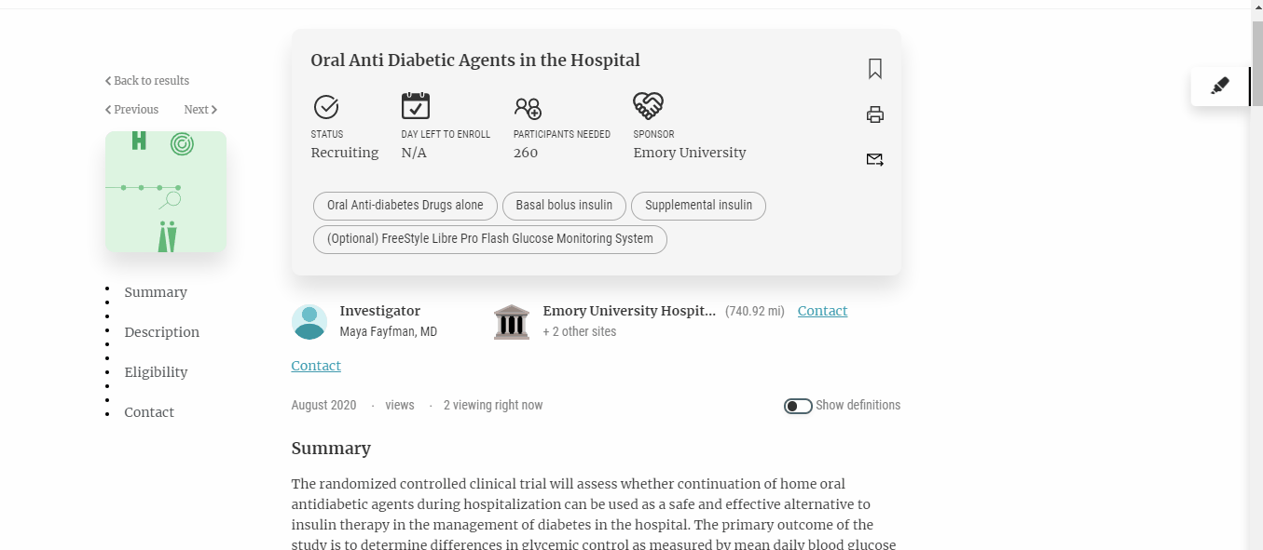
Task: Go to Next trial result
Action: tap(199, 110)
